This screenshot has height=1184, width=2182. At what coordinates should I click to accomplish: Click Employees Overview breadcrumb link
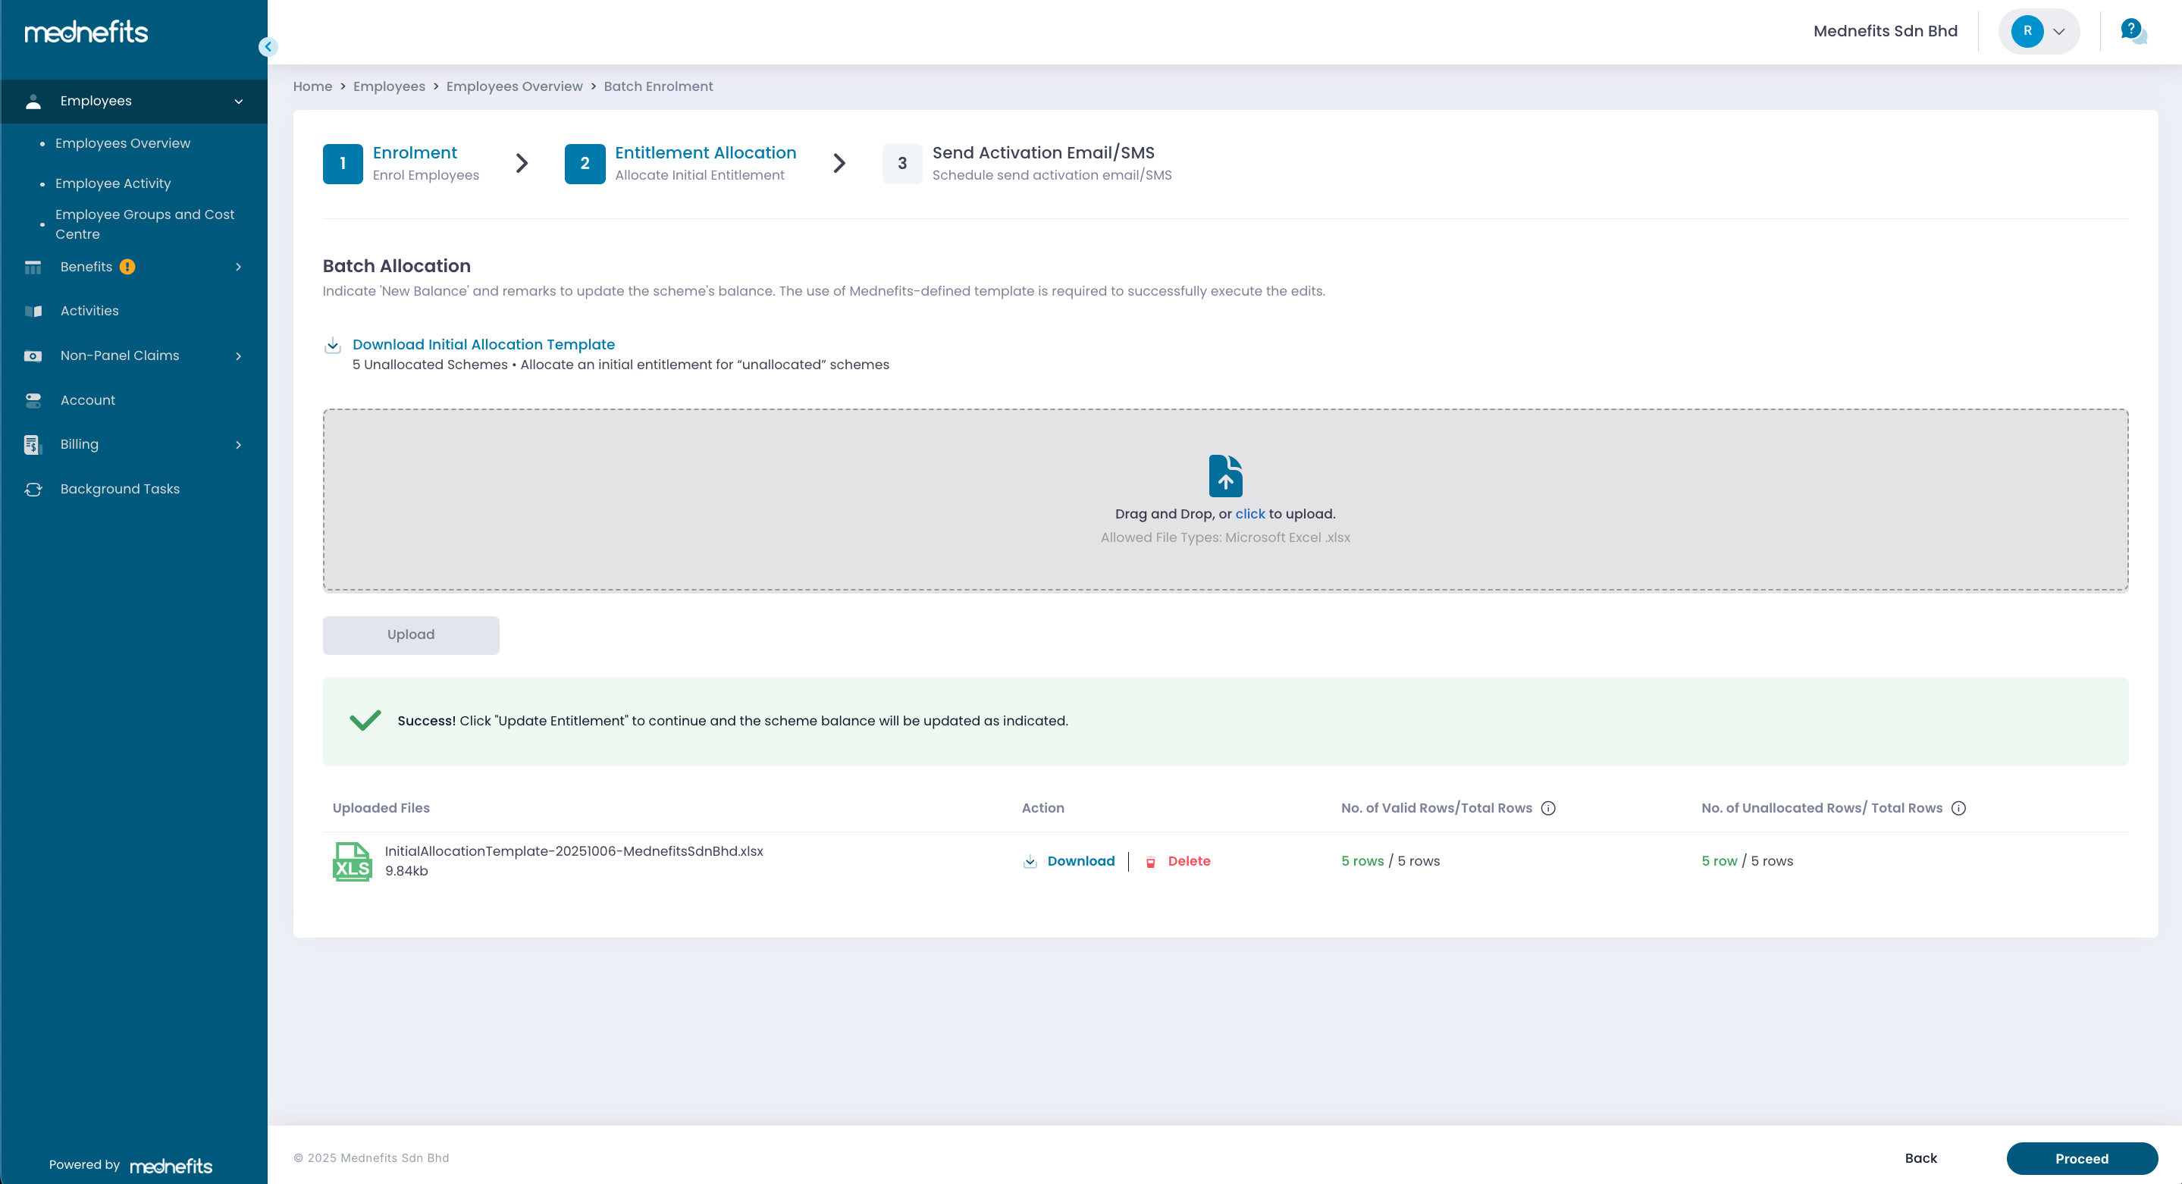[x=513, y=86]
